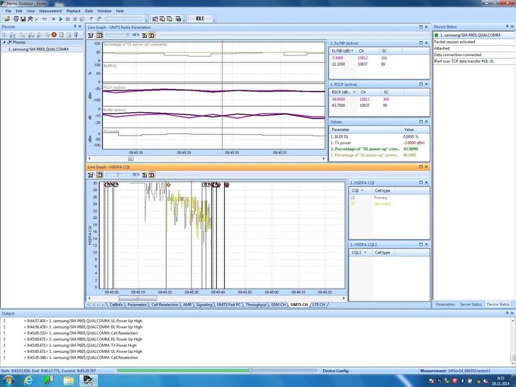Image resolution: width=516 pixels, height=387 pixels.
Task: Switch to the UMTS Fast PC tab
Action: click(229, 305)
